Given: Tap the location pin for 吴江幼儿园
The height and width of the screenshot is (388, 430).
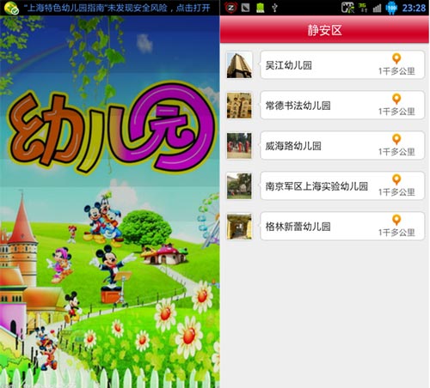Looking at the screenshot, I should [x=396, y=58].
